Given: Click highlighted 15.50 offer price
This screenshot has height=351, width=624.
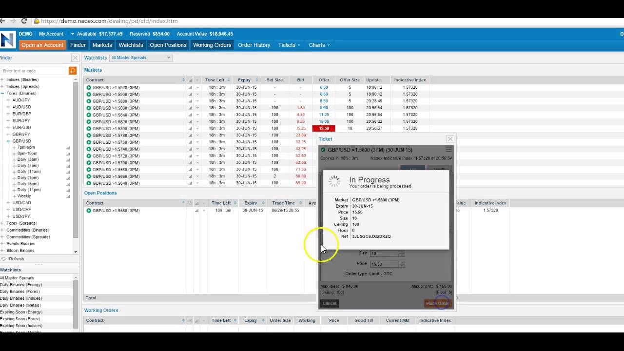Looking at the screenshot, I should pos(324,128).
